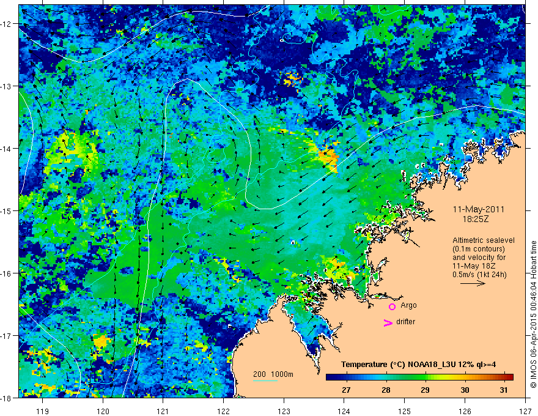Click the '(0.1m contours)' caption line
The image size is (538, 416).
479,249
